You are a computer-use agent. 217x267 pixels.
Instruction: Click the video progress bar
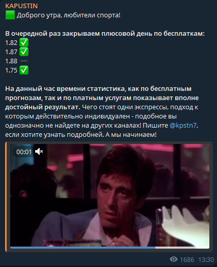[x=110, y=248]
